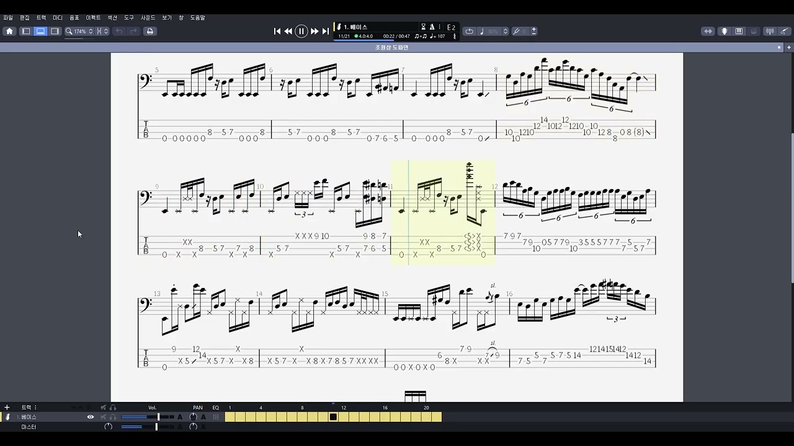The image size is (794, 446).
Task: Open the 트랙 menu
Action: pyautogui.click(x=41, y=18)
